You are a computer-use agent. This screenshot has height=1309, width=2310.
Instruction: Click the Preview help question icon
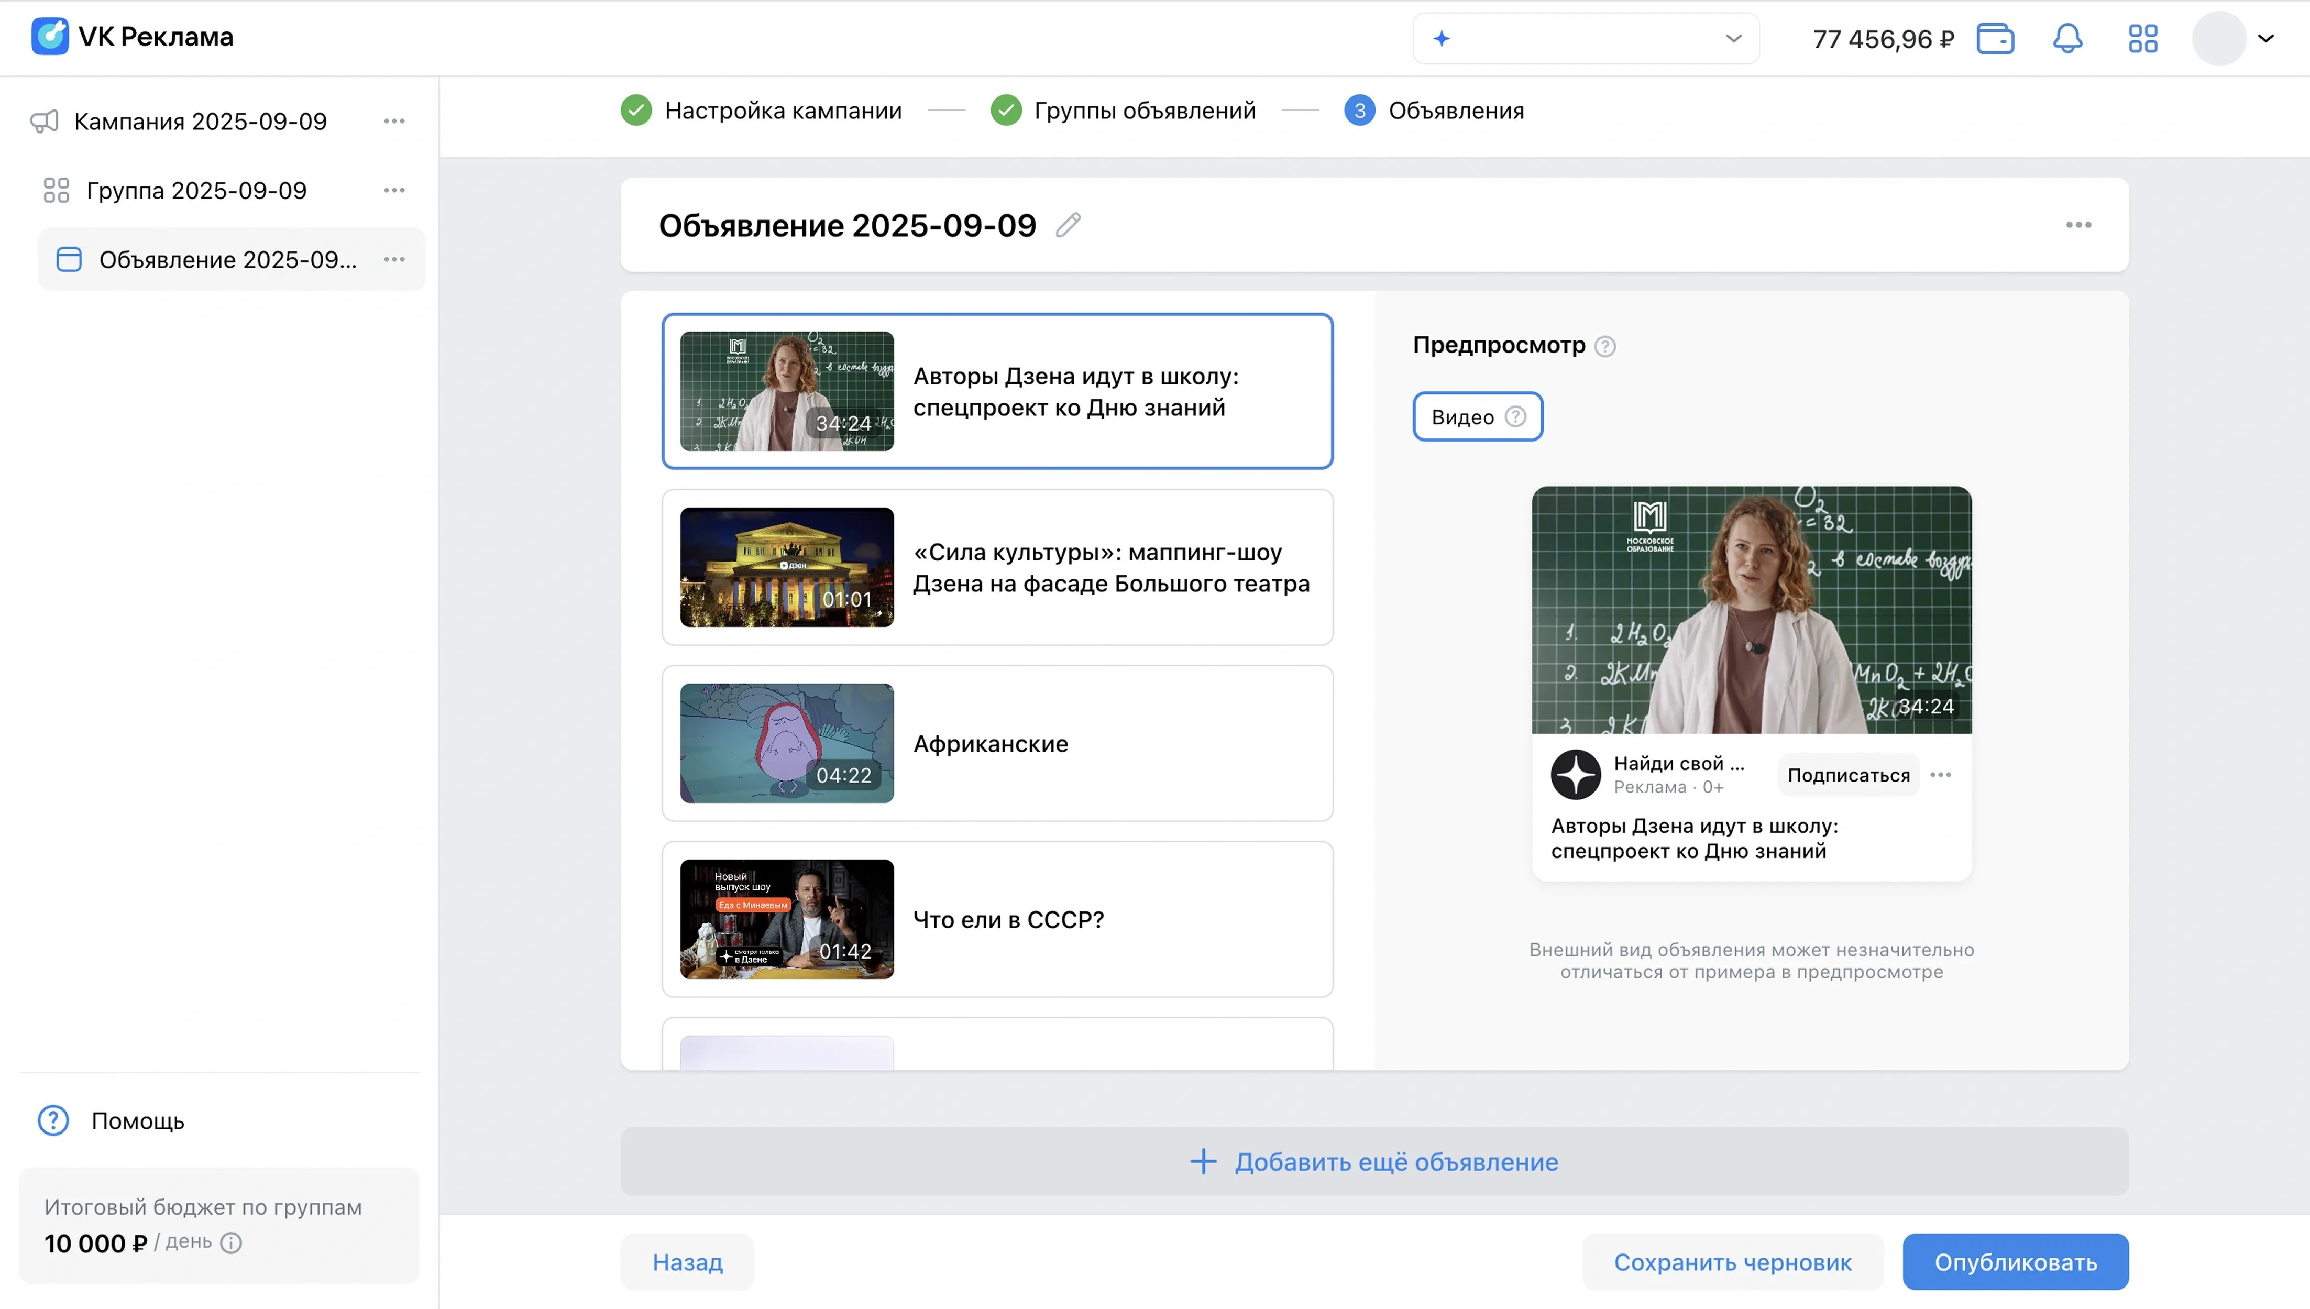[1604, 346]
